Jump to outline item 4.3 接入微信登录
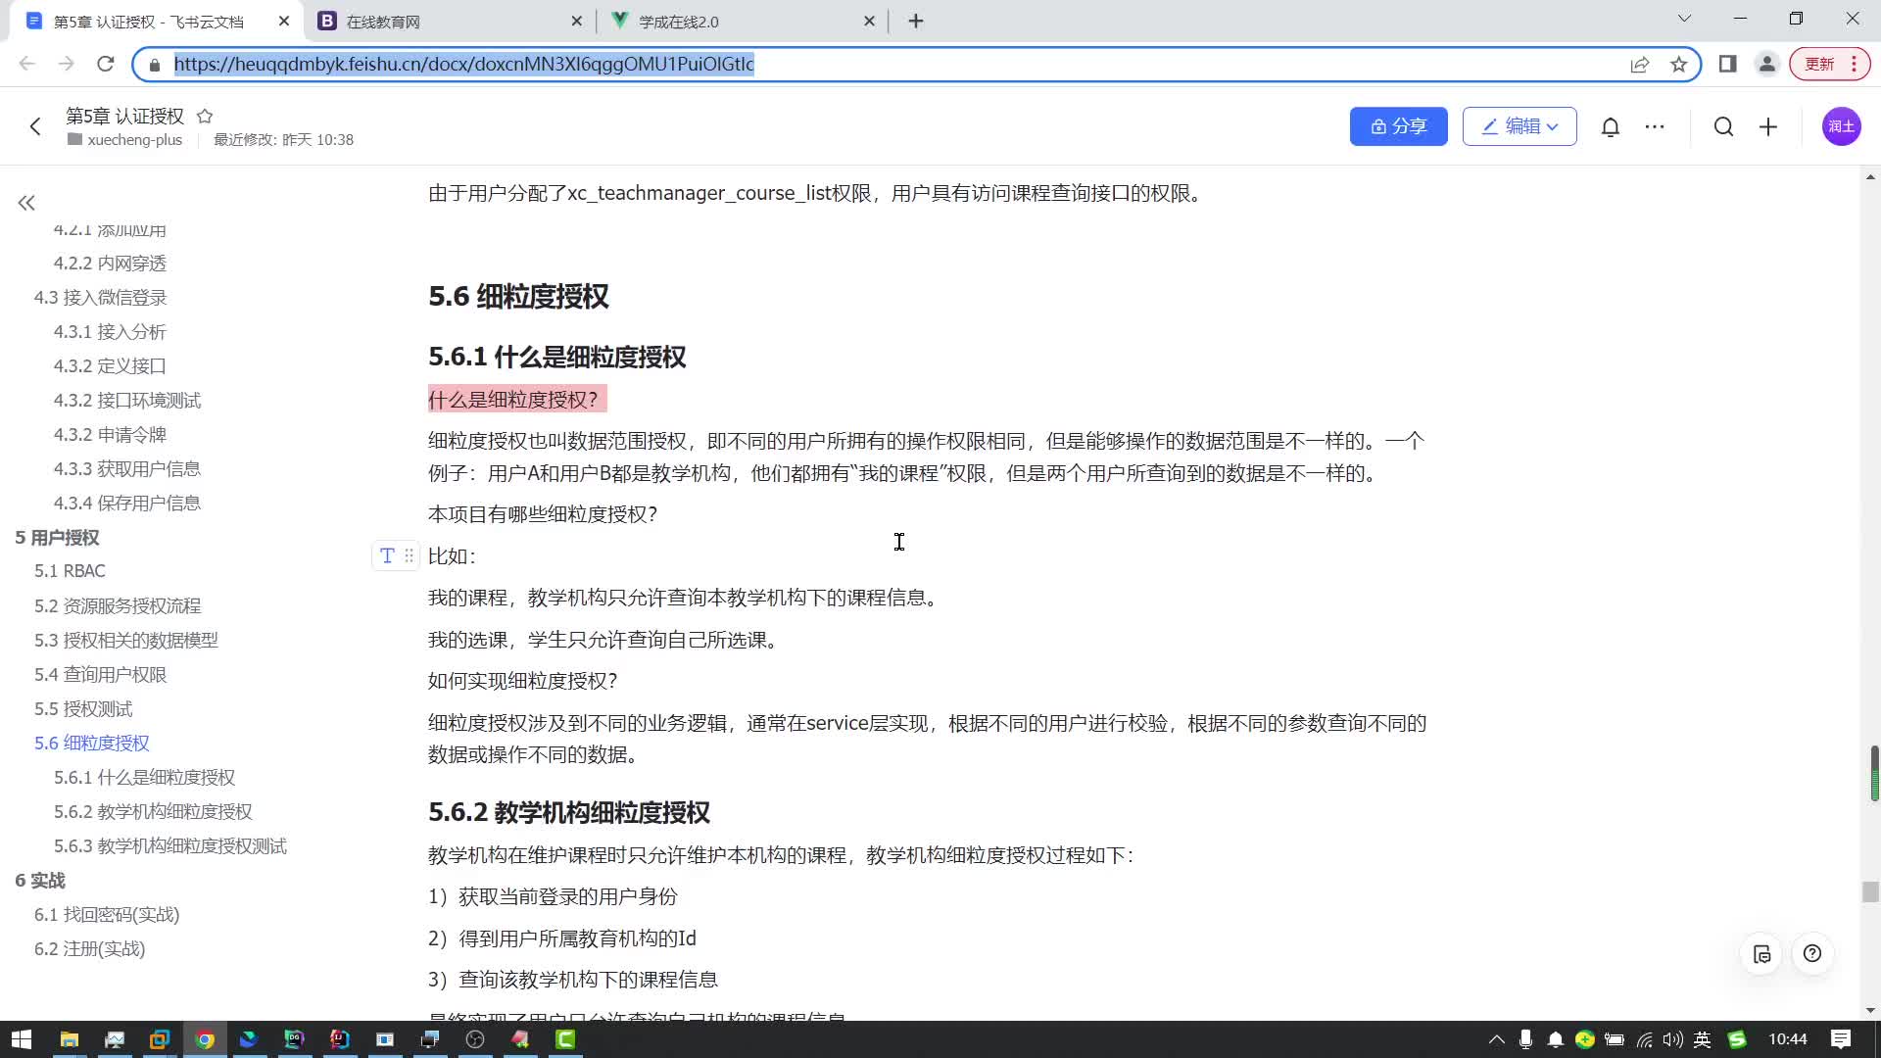 (101, 298)
